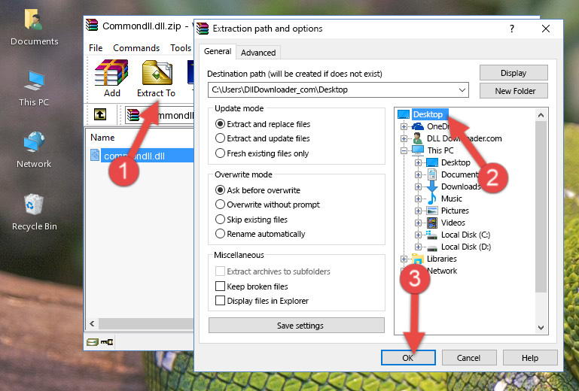This screenshot has width=579, height=391.
Task: Switch to the Advanced tab
Action: [258, 53]
